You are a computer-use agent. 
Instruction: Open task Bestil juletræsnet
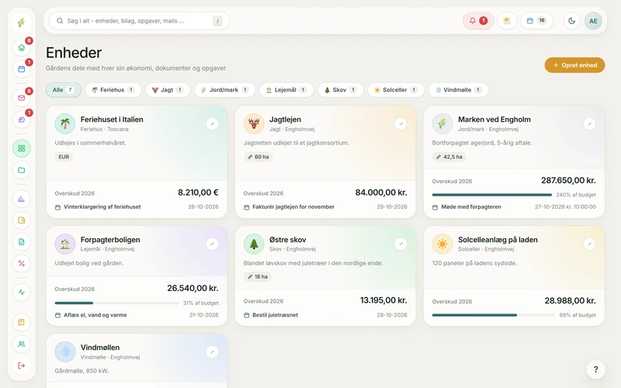pos(275,315)
